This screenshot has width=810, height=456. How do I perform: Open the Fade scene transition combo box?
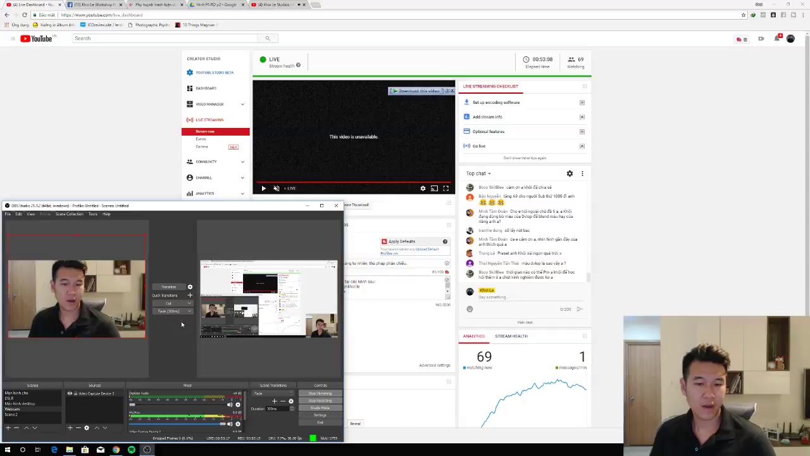[x=273, y=394]
